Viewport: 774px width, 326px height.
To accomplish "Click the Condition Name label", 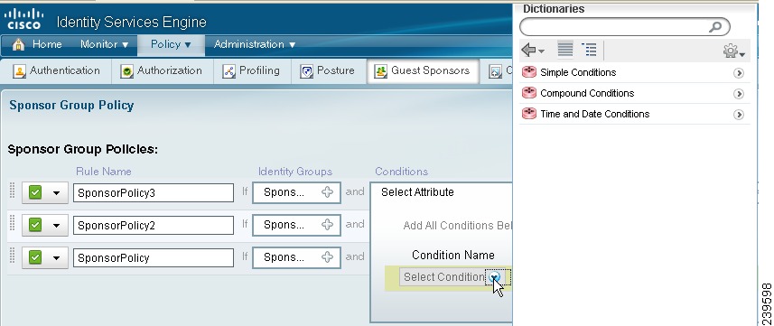I will (453, 256).
